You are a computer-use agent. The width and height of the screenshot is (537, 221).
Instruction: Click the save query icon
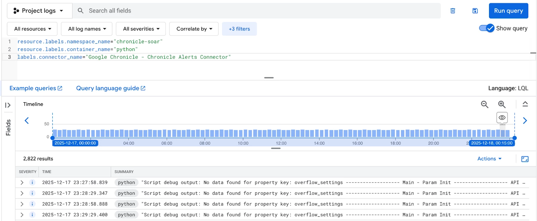[475, 11]
